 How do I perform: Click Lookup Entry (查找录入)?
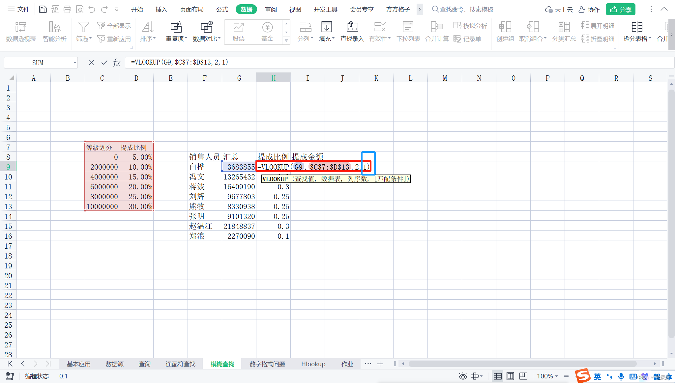point(352,32)
